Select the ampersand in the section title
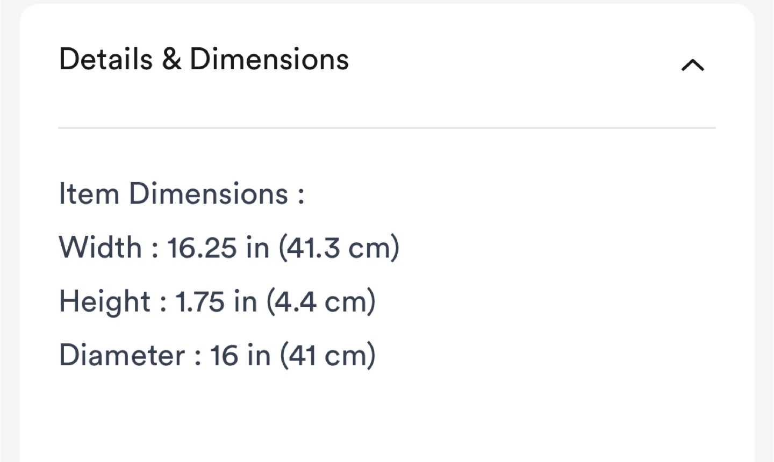Image resolution: width=774 pixels, height=462 pixels. click(171, 59)
